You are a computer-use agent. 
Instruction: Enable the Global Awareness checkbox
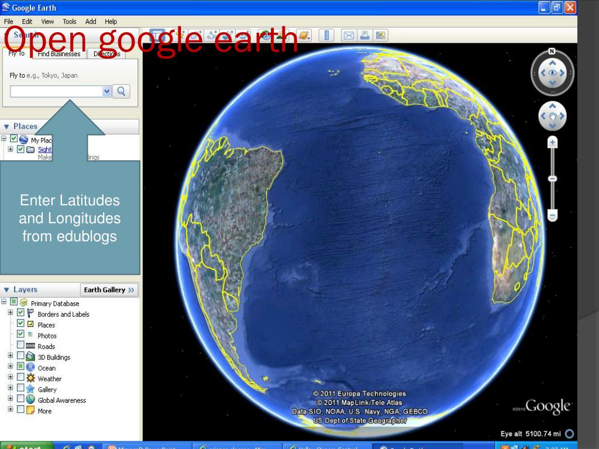pyautogui.click(x=20, y=398)
